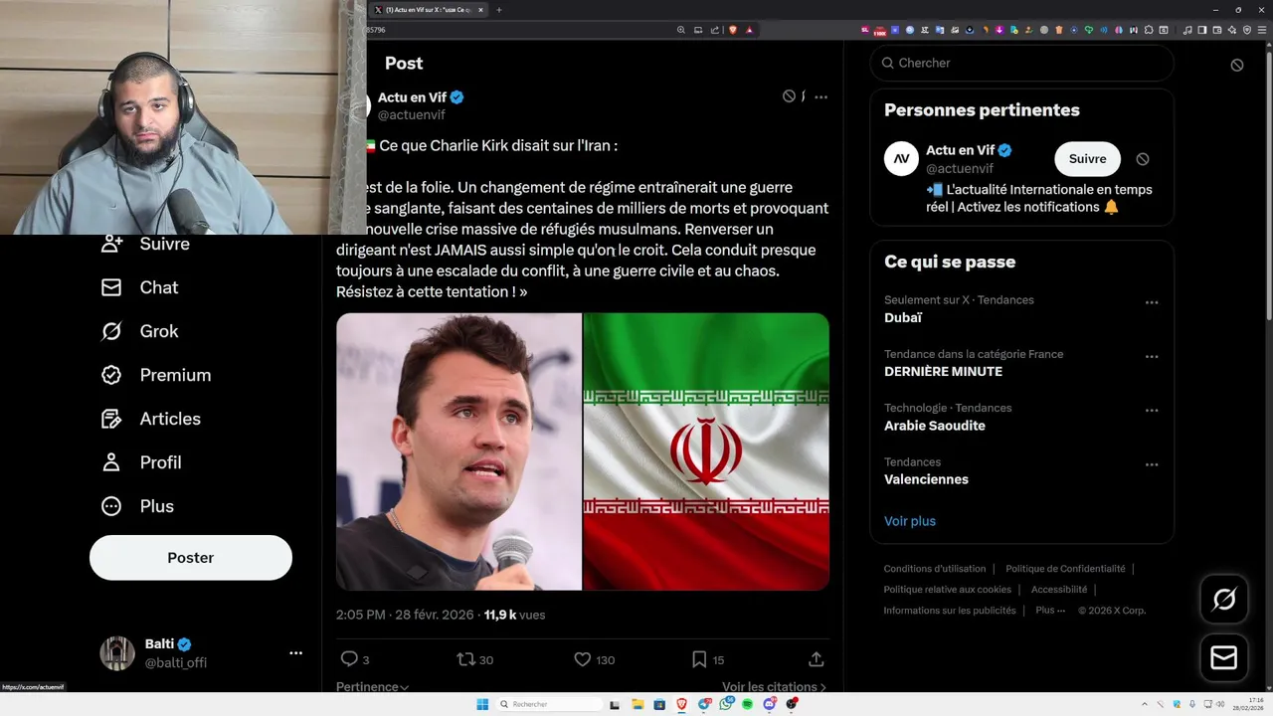Viewport: 1273px width, 716px height.
Task: Open Politique de Confidentialité footer link
Action: click(1065, 569)
